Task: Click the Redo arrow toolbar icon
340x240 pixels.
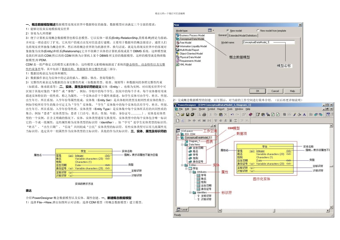Action: point(237,115)
